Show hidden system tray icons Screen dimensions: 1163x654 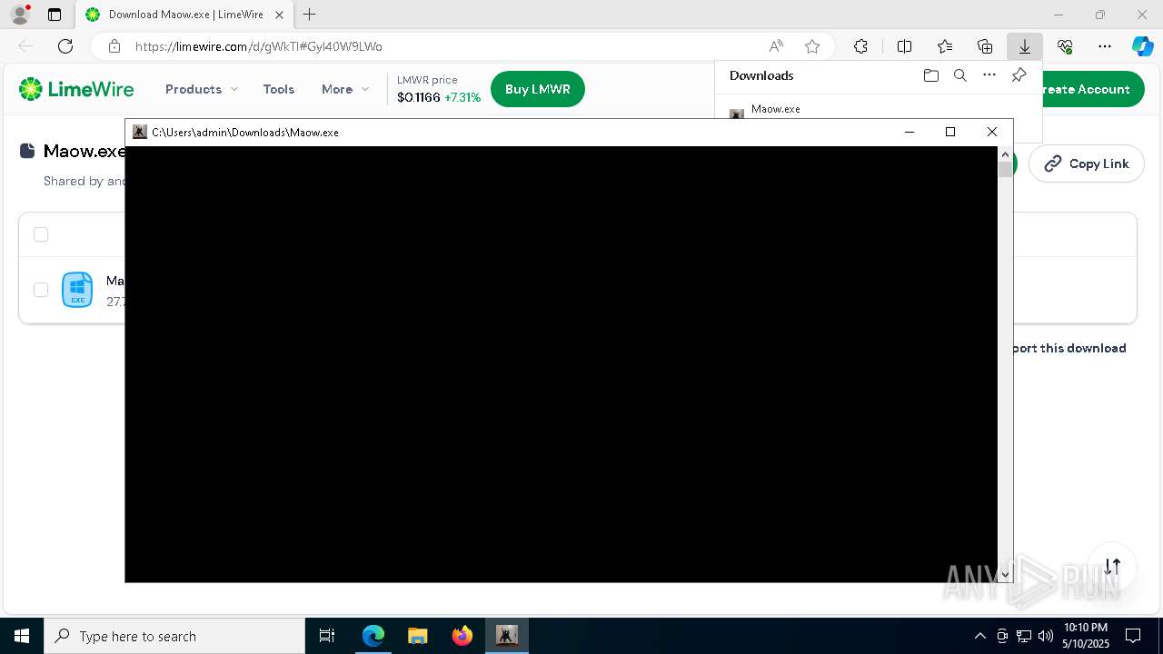point(979,636)
